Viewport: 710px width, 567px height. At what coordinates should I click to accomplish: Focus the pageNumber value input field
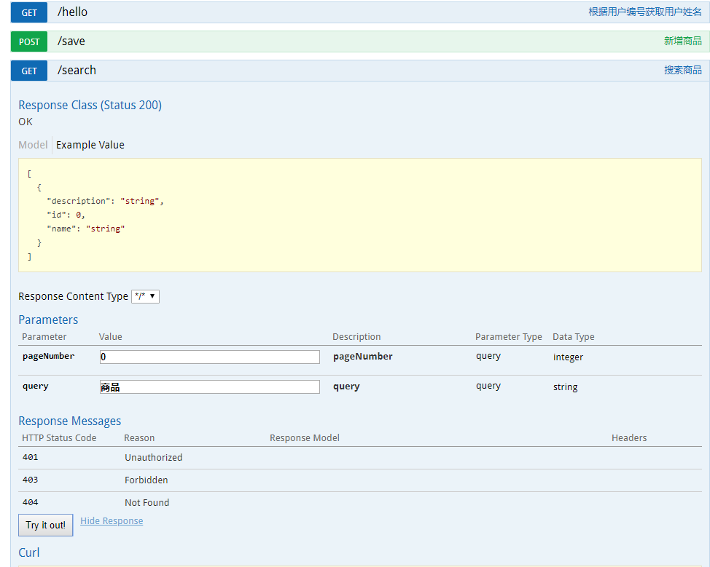tap(209, 357)
